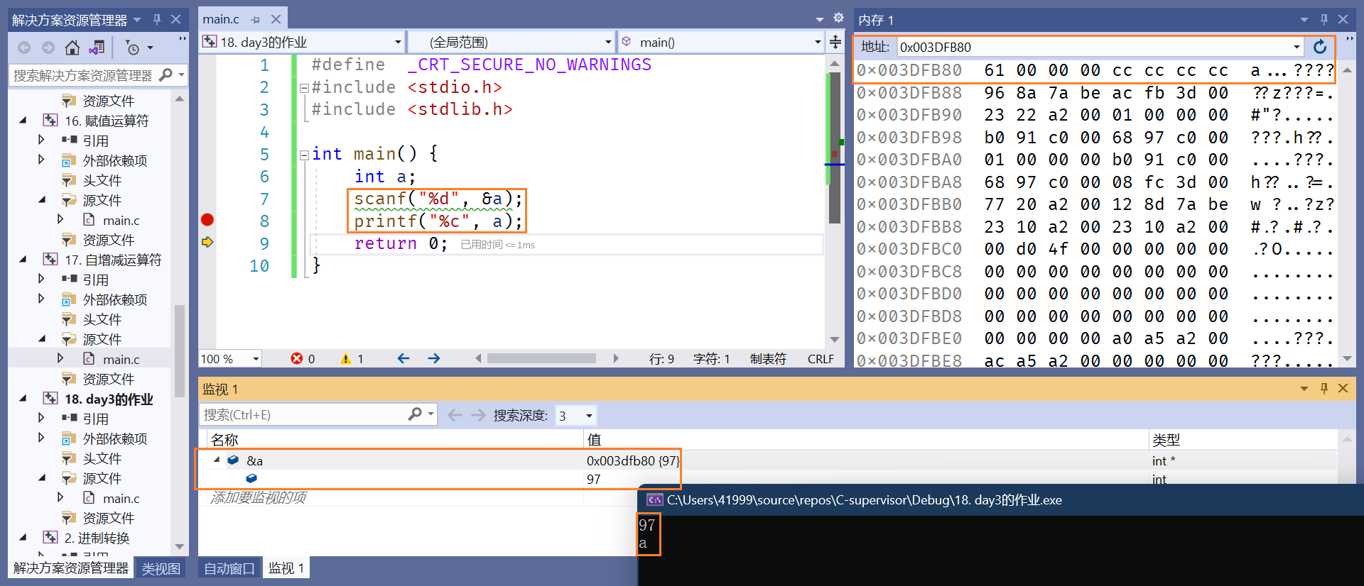Switch views icon in Solution Explorer toolbar
Screen dimensions: 1364x586
pos(97,48)
